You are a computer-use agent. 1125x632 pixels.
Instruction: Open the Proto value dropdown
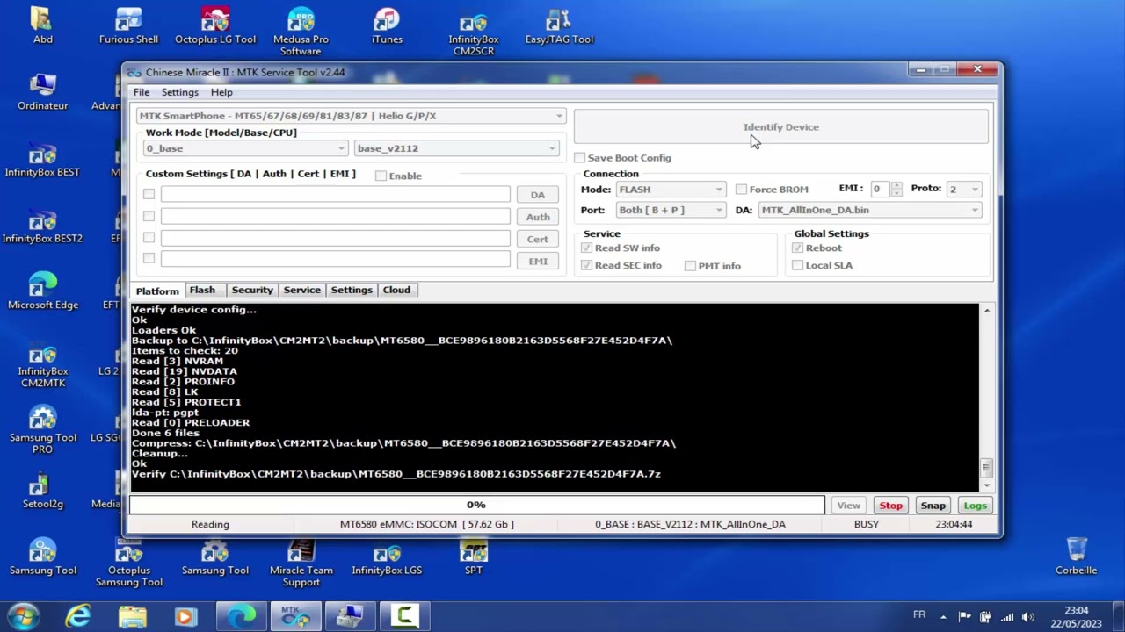(964, 189)
